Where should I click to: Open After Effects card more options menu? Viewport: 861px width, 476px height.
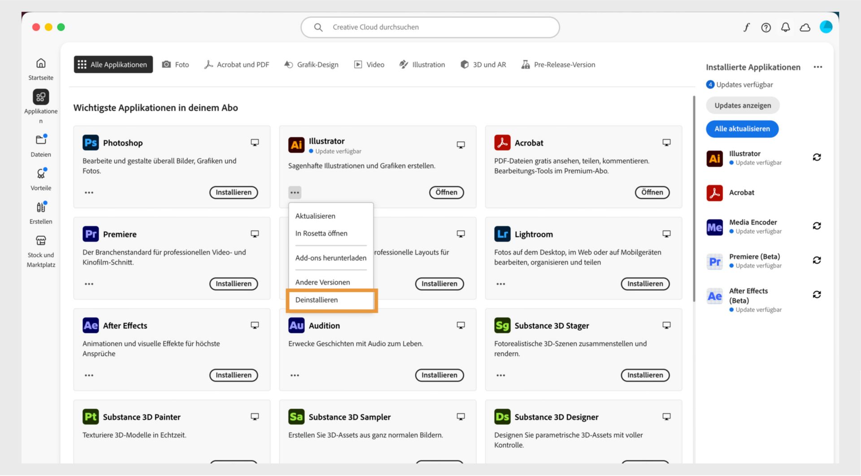click(89, 376)
